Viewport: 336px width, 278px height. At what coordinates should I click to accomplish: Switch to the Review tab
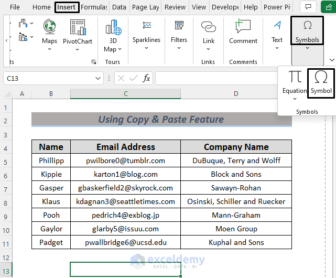click(x=175, y=7)
